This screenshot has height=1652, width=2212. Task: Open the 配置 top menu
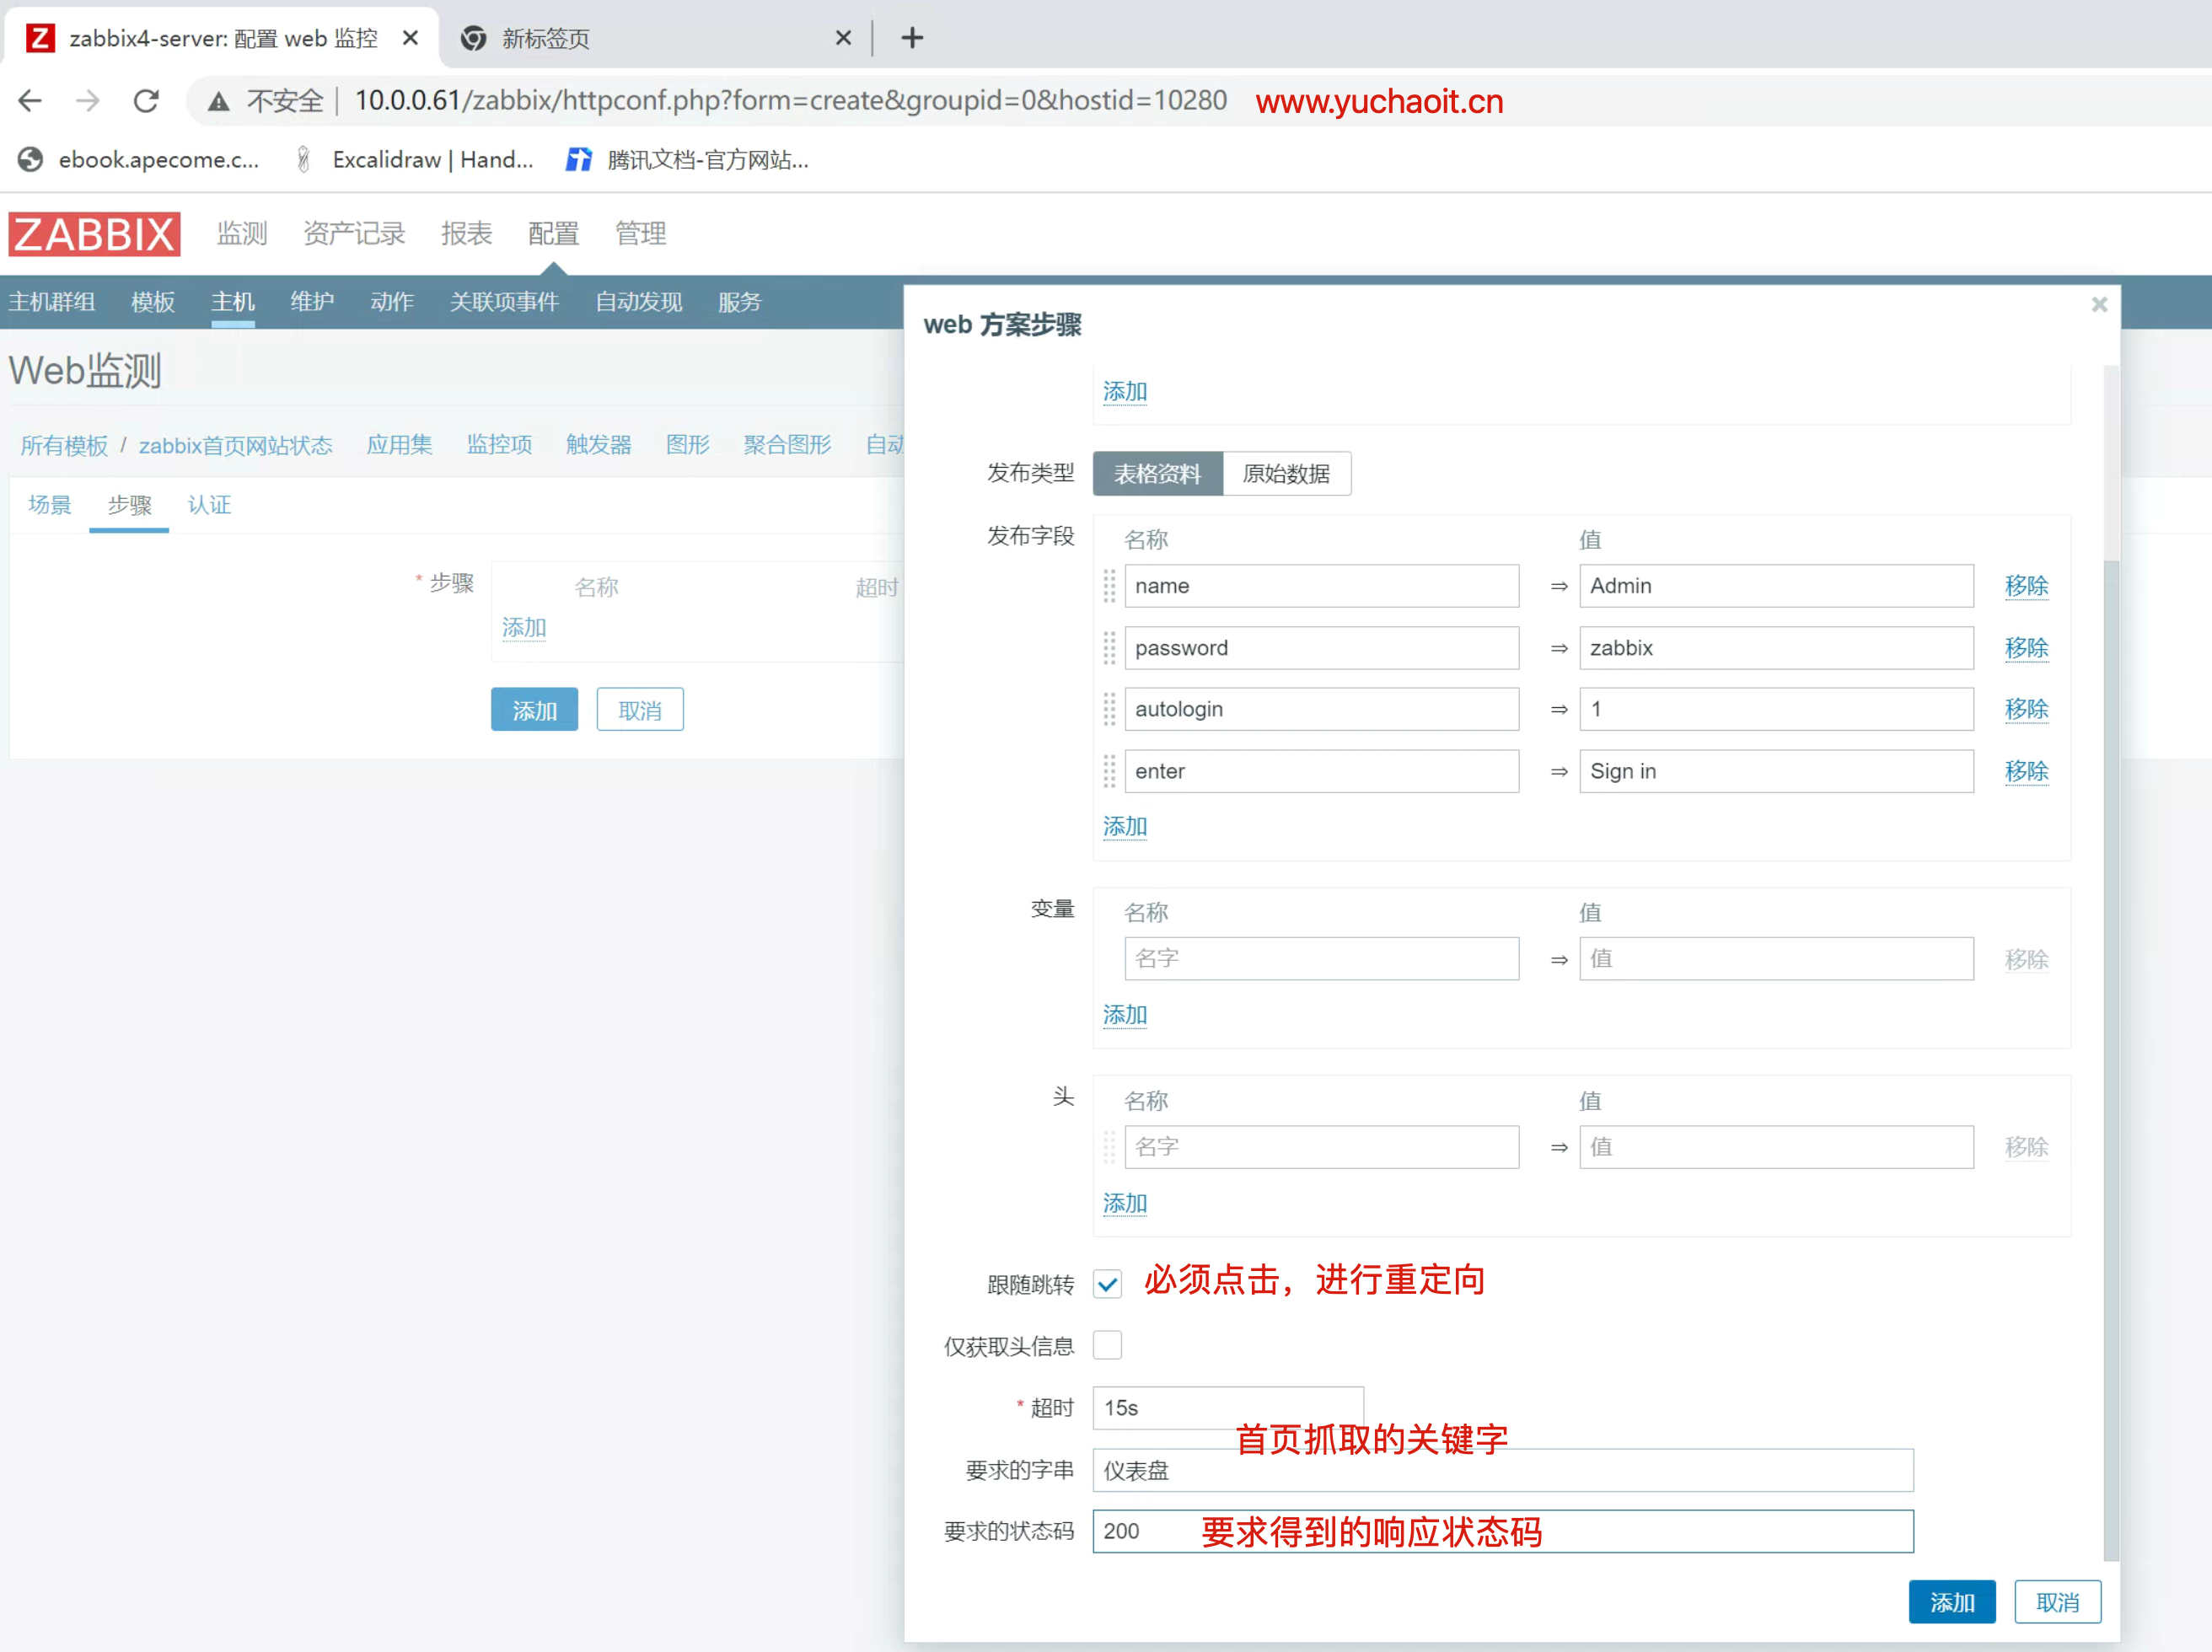coord(553,234)
